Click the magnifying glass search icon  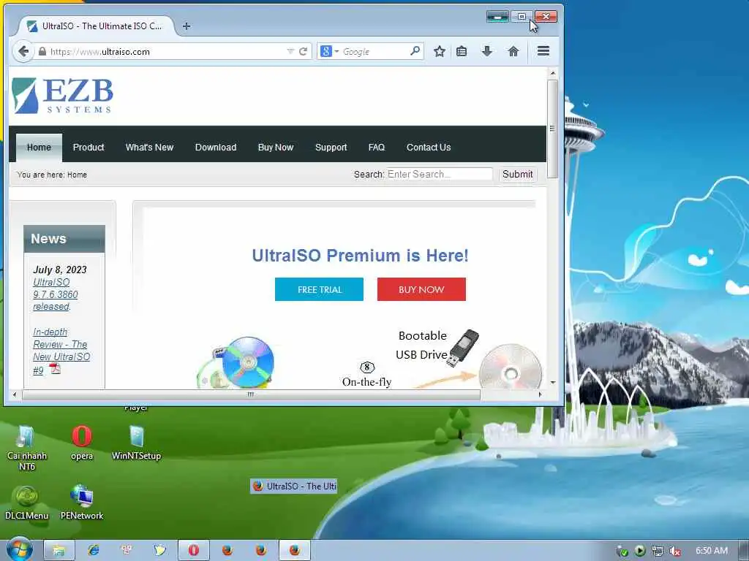(x=415, y=50)
